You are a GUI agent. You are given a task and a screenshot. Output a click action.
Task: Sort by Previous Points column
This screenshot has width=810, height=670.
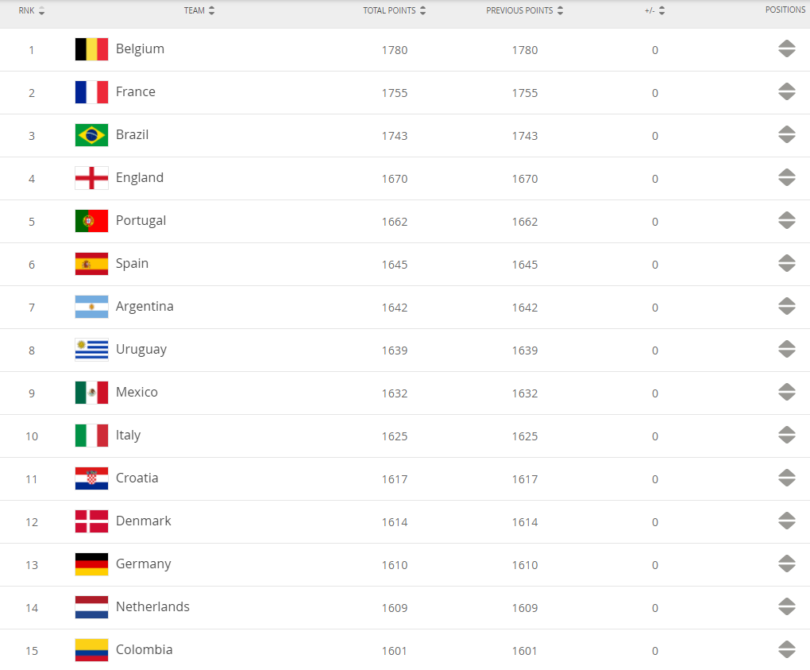tap(525, 11)
